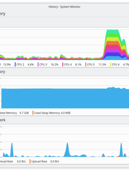
Task: Select the CPU 3 legend label
Action: [43, 65]
